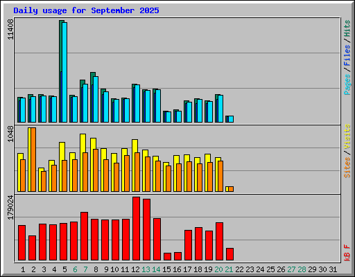Click the day 12 red KB bar

tap(137, 229)
